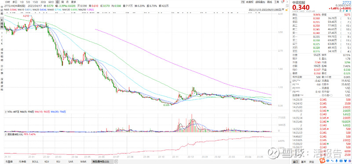The width and height of the screenshot is (352, 164).
Task: Toggle the 中 Chinese mode in input method bar
Action: tap(327, 161)
